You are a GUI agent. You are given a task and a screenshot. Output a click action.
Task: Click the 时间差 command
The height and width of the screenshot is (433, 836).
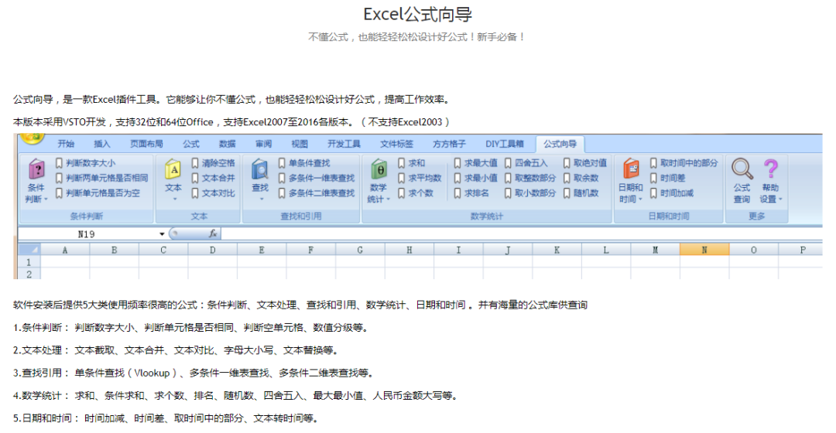[x=667, y=178]
